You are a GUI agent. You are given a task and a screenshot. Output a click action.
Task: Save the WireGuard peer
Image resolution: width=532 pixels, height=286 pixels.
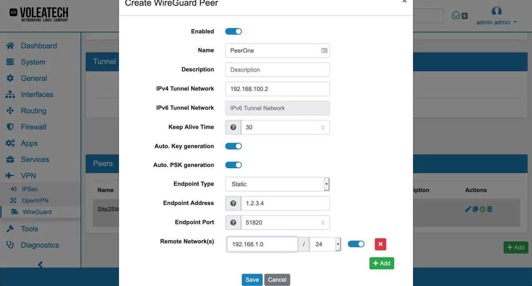(252, 279)
